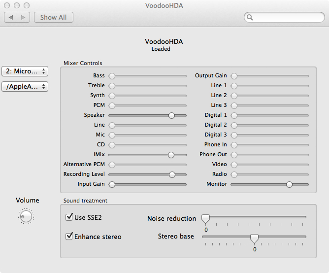
Task: Open the '2: Micro...' device dropdown
Action: [x=25, y=71]
